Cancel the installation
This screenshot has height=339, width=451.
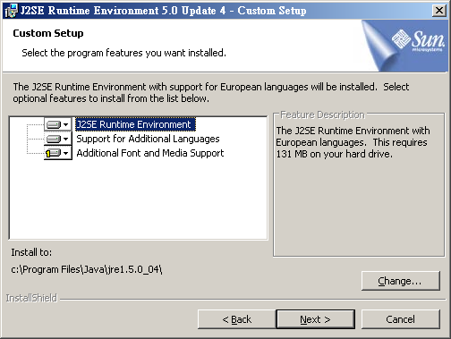(401, 319)
